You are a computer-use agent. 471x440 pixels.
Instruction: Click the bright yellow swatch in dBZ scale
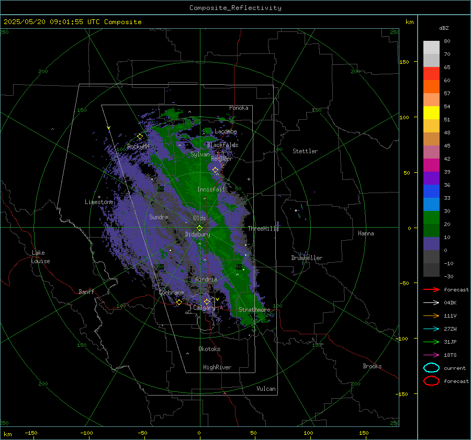(x=431, y=113)
